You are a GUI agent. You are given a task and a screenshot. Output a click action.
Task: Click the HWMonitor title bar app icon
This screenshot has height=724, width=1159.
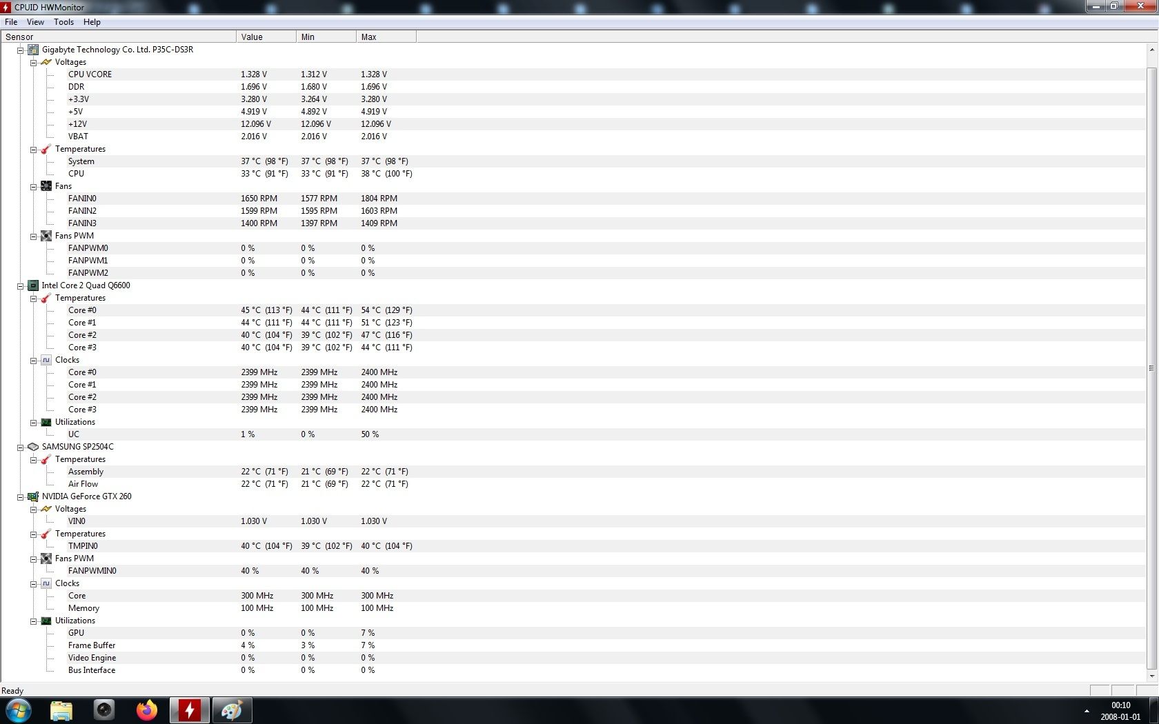click(x=6, y=7)
